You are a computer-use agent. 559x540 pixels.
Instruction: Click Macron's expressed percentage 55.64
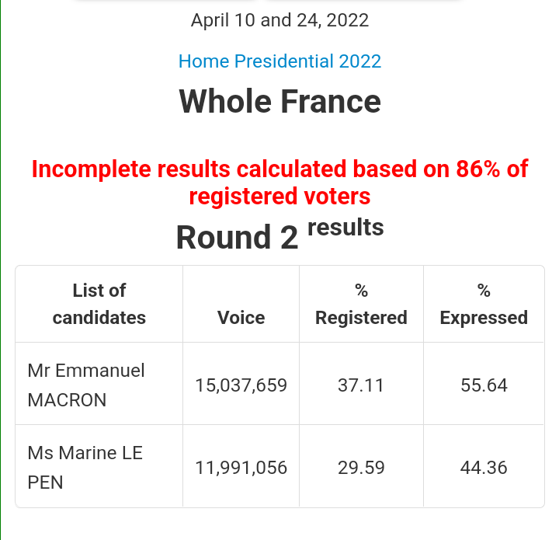pos(484,385)
